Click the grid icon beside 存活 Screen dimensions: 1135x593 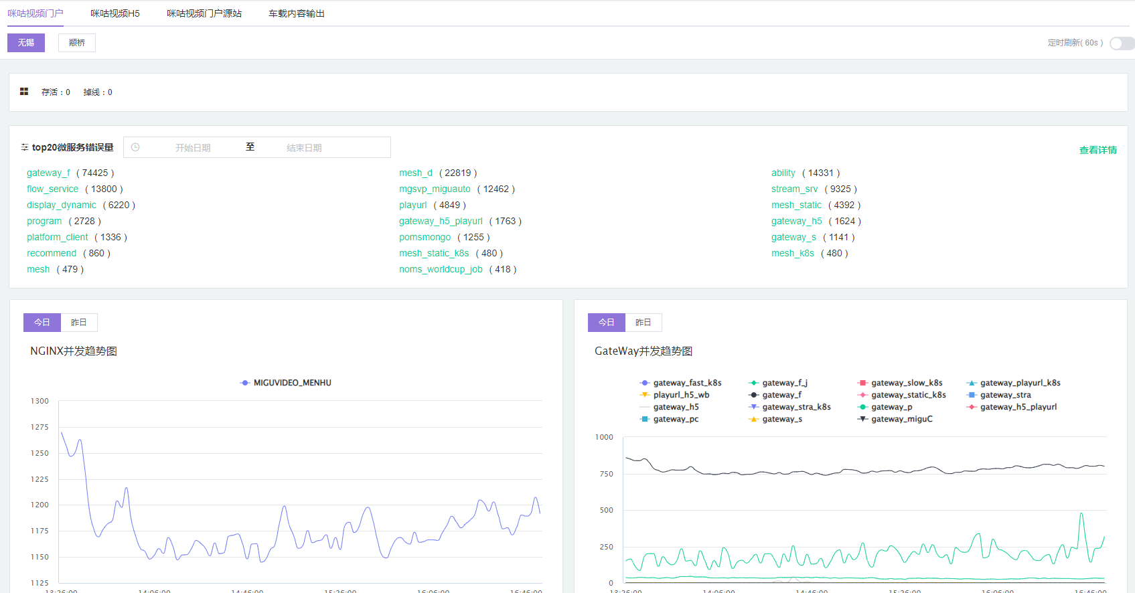pyautogui.click(x=24, y=92)
